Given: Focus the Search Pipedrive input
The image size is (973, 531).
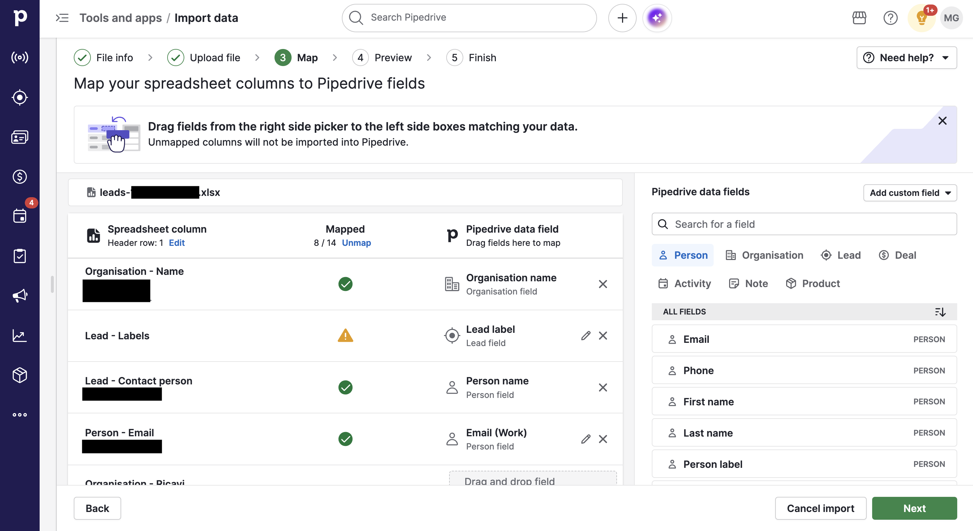Looking at the screenshot, I should coord(469,18).
